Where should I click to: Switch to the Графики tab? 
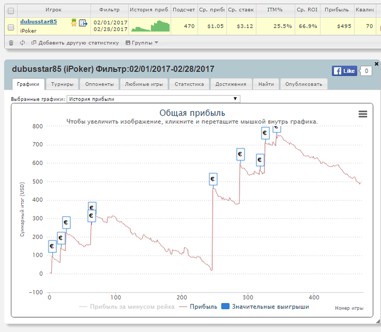[x=28, y=84]
